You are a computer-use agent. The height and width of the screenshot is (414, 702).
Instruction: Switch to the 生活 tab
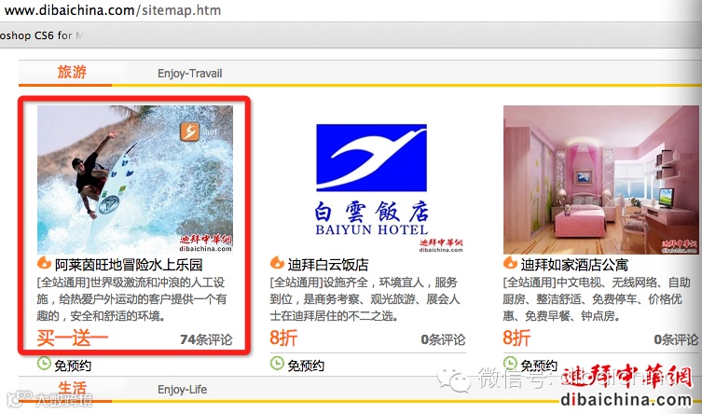72,388
